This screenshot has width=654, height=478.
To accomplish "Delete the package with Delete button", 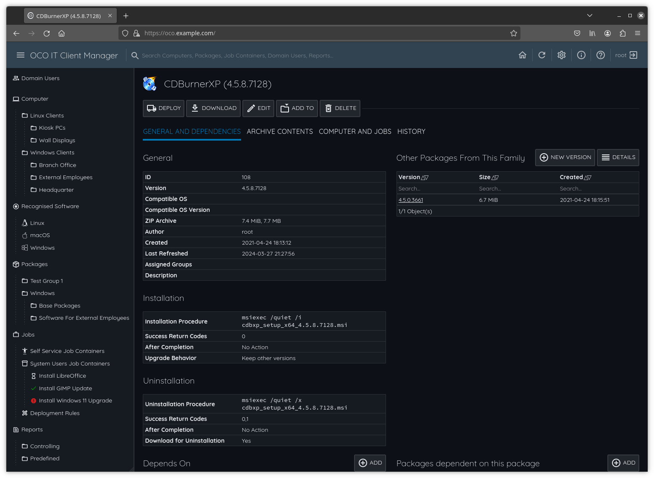I will 340,108.
